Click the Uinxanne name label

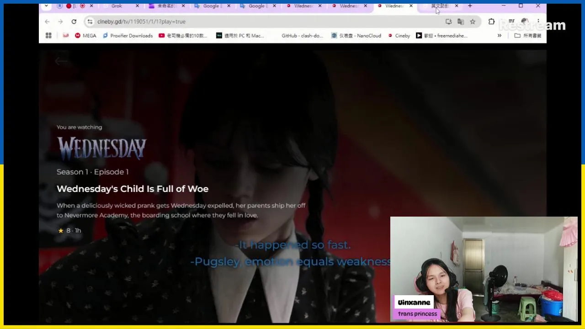pyautogui.click(x=414, y=302)
